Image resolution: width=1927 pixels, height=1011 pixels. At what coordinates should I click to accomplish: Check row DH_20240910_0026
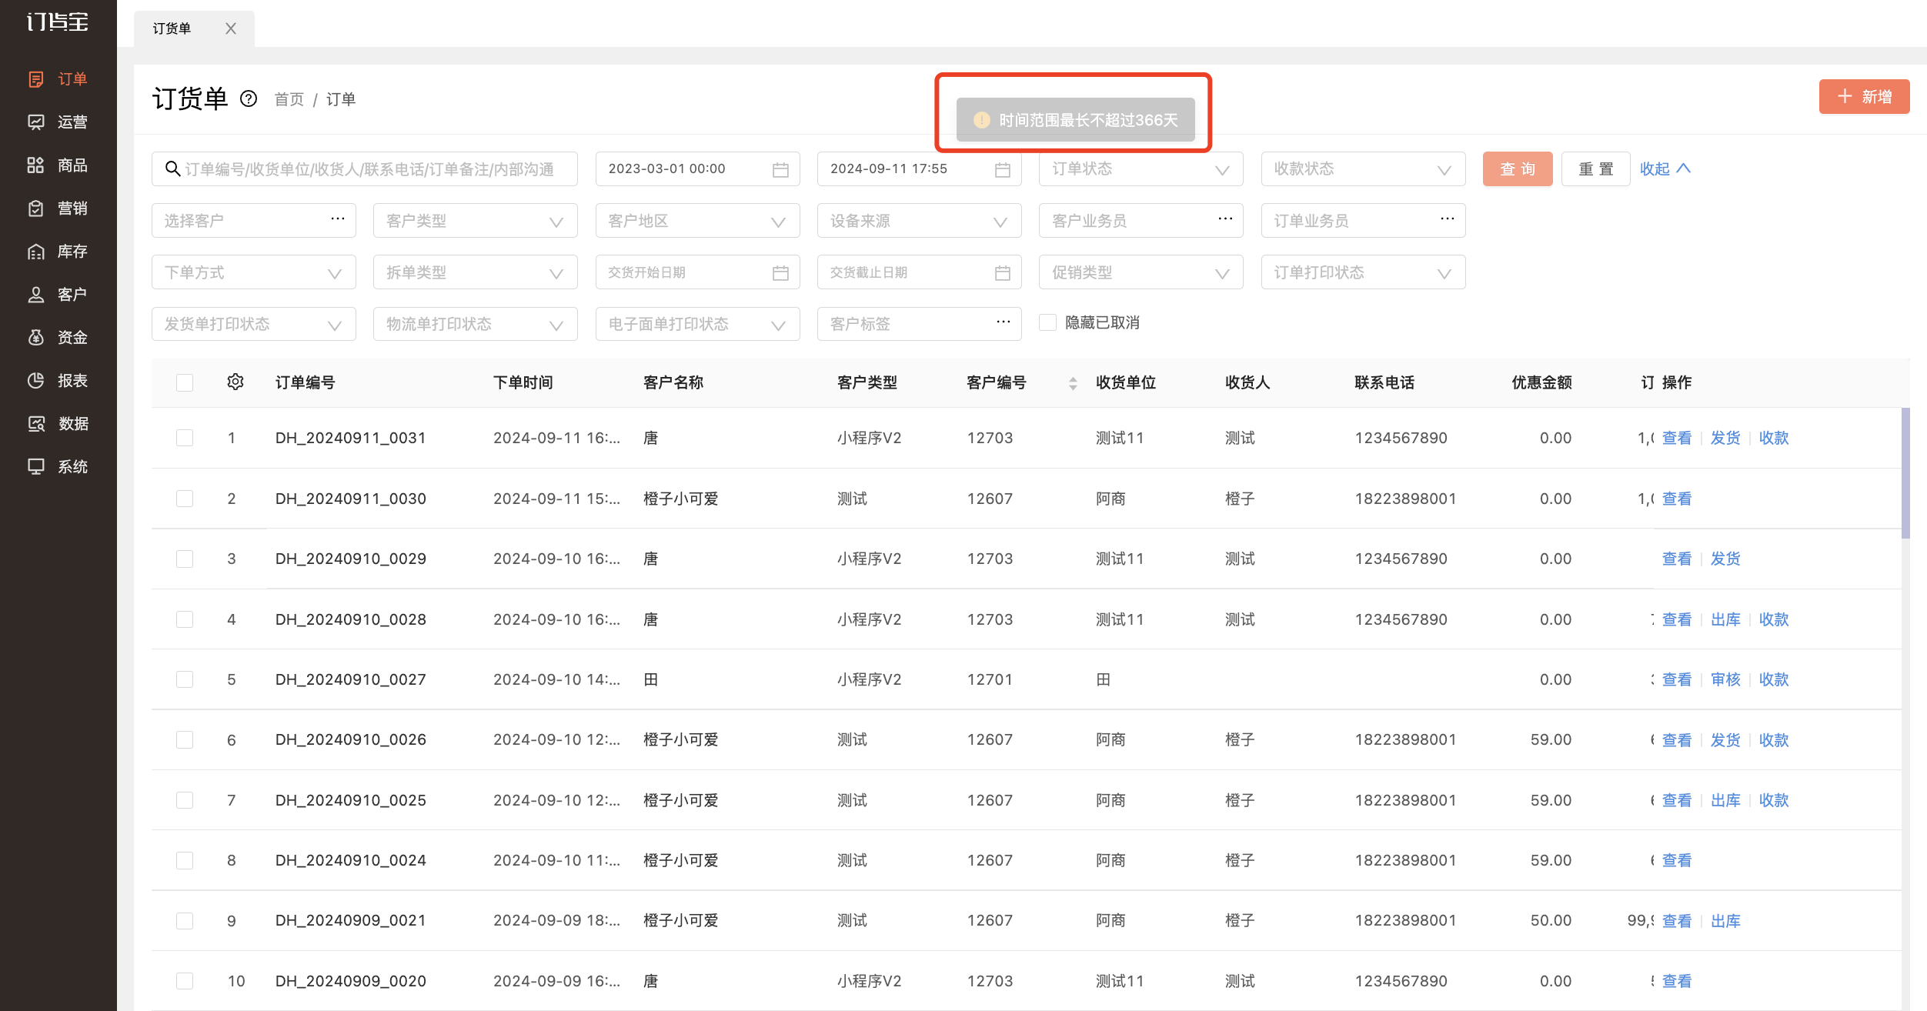point(185,740)
